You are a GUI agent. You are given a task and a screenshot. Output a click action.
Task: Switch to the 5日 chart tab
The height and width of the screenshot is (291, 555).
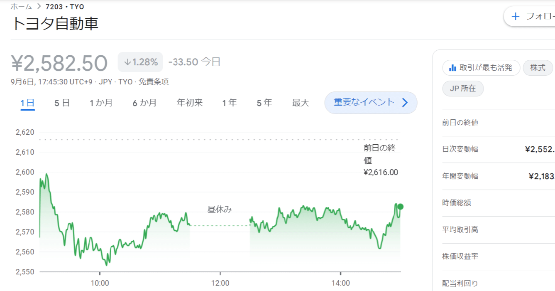61,103
